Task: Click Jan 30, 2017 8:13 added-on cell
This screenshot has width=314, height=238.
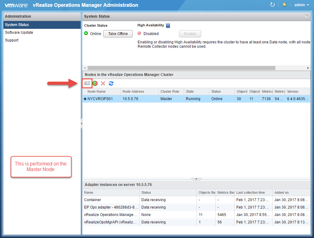Action: click(x=291, y=222)
